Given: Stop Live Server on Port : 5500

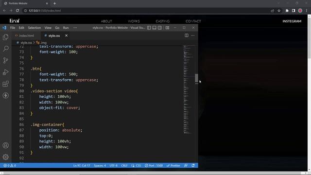Looking at the screenshot, I should pyautogui.click(x=154, y=165).
